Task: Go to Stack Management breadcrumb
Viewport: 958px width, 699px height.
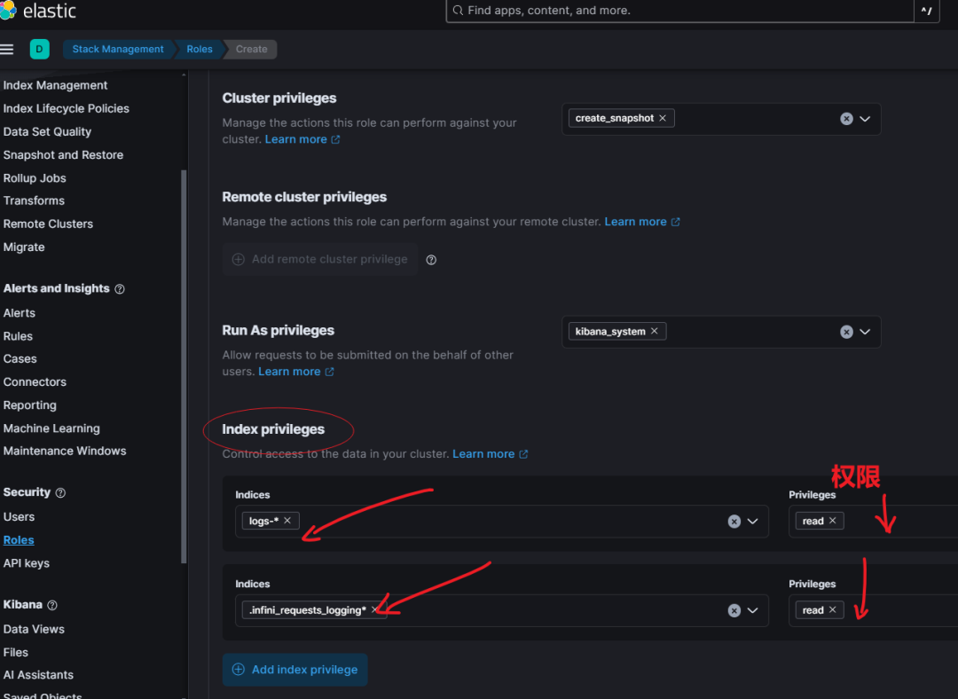Action: point(118,49)
